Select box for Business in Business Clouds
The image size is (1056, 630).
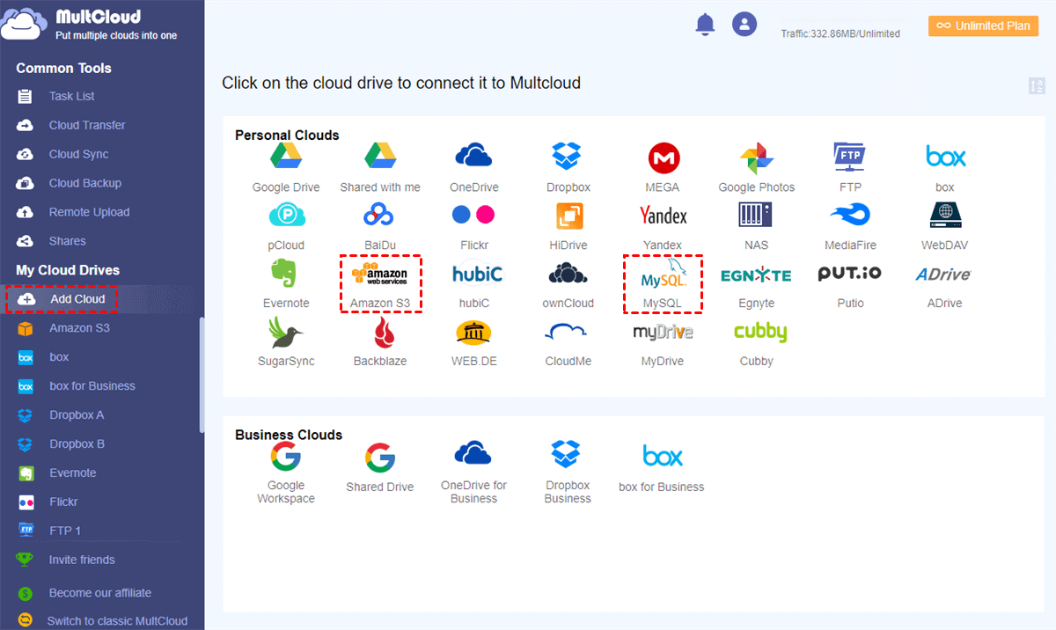[662, 468]
